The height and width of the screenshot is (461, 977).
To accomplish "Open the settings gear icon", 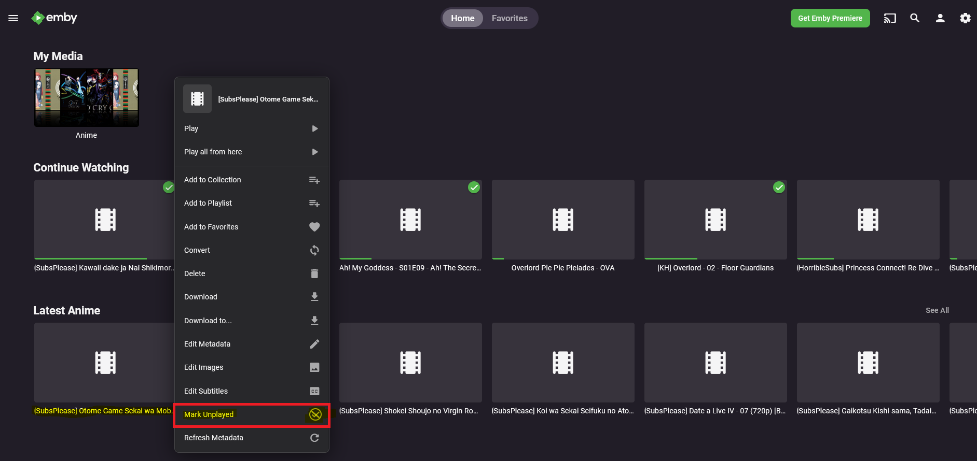I will (x=965, y=18).
